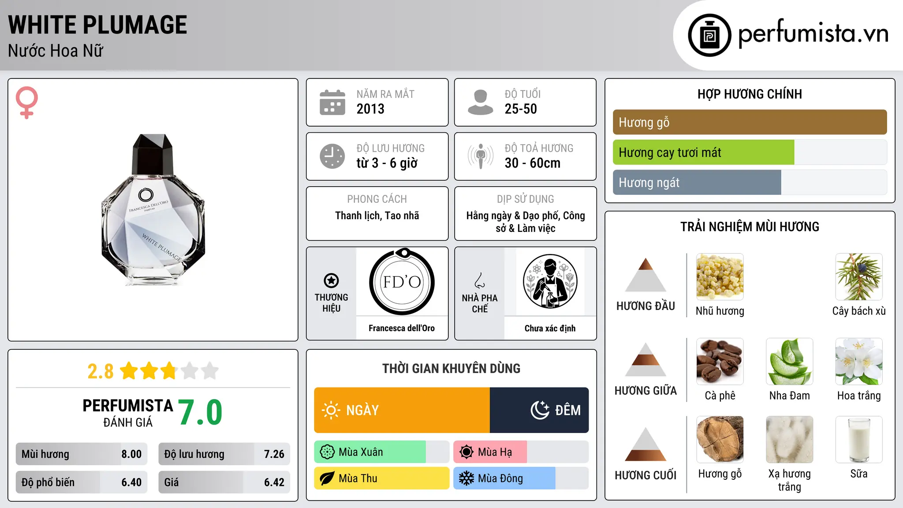Image resolution: width=903 pixels, height=508 pixels.
Task: Click the Chưa xác định perfumer label
Action: tap(550, 328)
